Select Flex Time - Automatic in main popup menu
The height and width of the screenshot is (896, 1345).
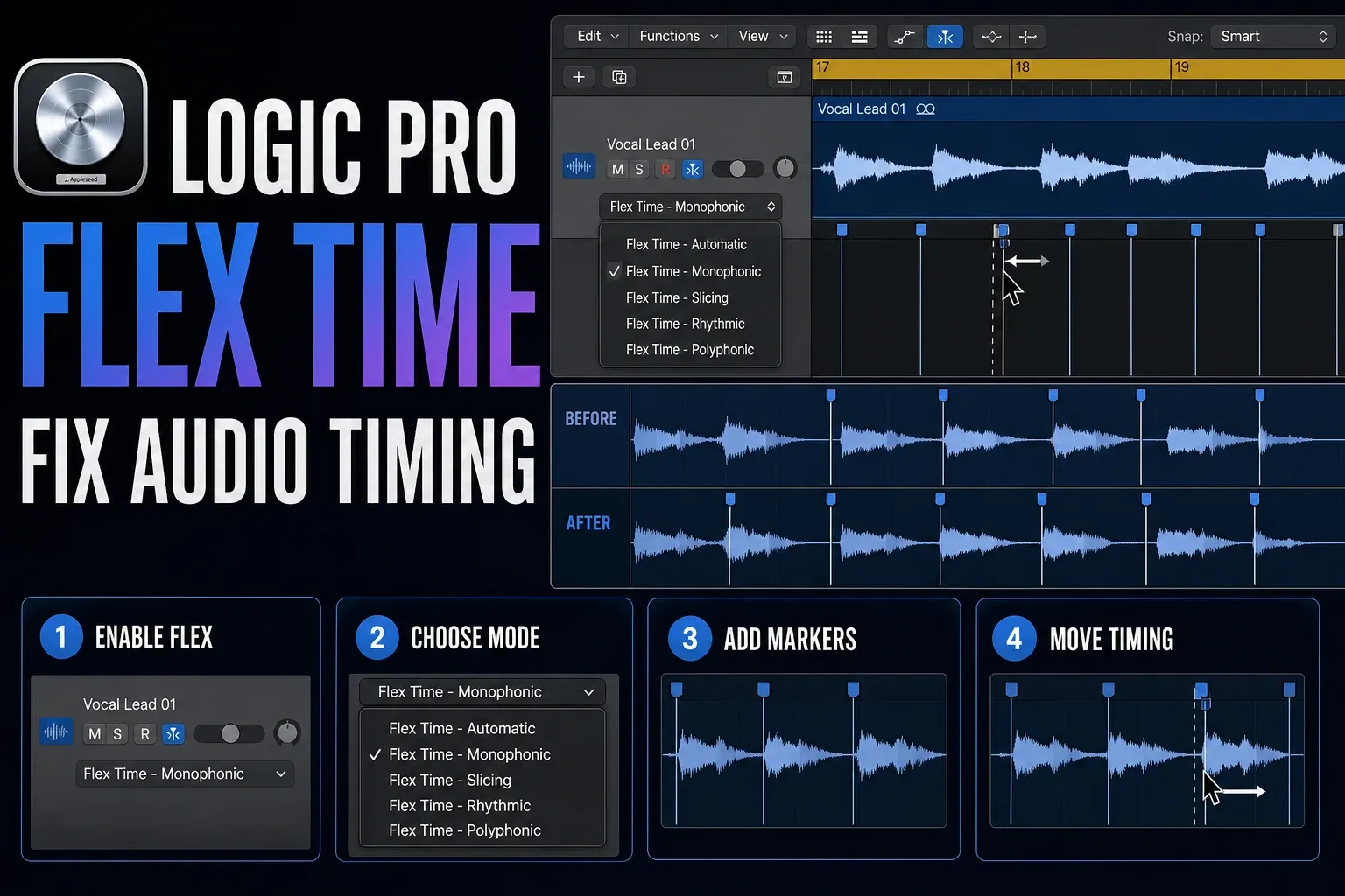687,244
